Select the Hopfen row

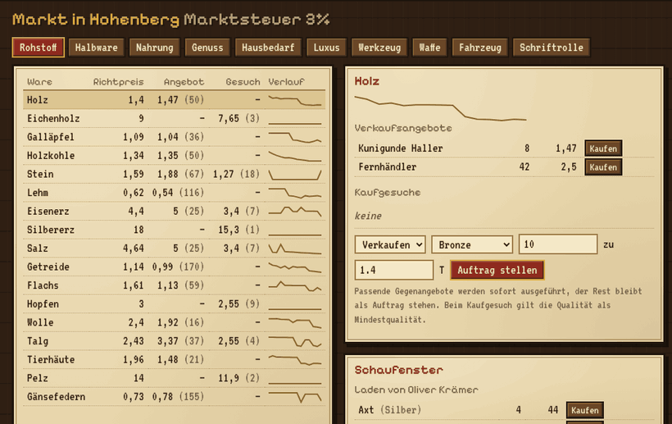174,304
